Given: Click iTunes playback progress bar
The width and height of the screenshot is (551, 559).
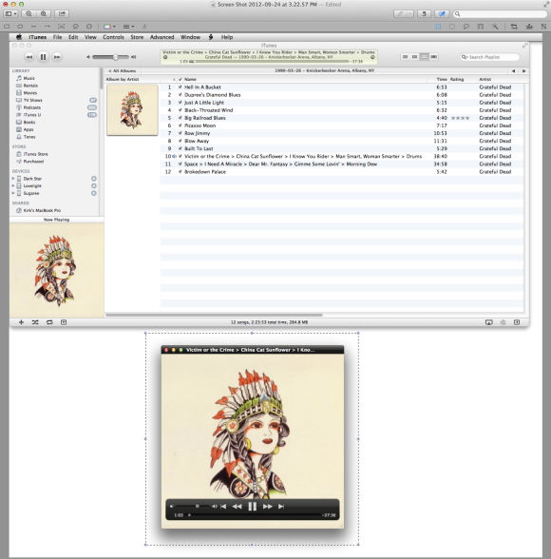Looking at the screenshot, I should pos(269,61).
